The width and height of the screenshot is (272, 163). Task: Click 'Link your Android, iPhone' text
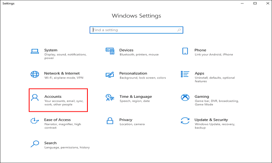tap(214, 54)
